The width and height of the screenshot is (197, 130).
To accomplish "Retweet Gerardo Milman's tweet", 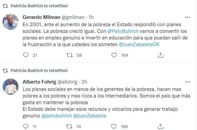I will 69,55.
